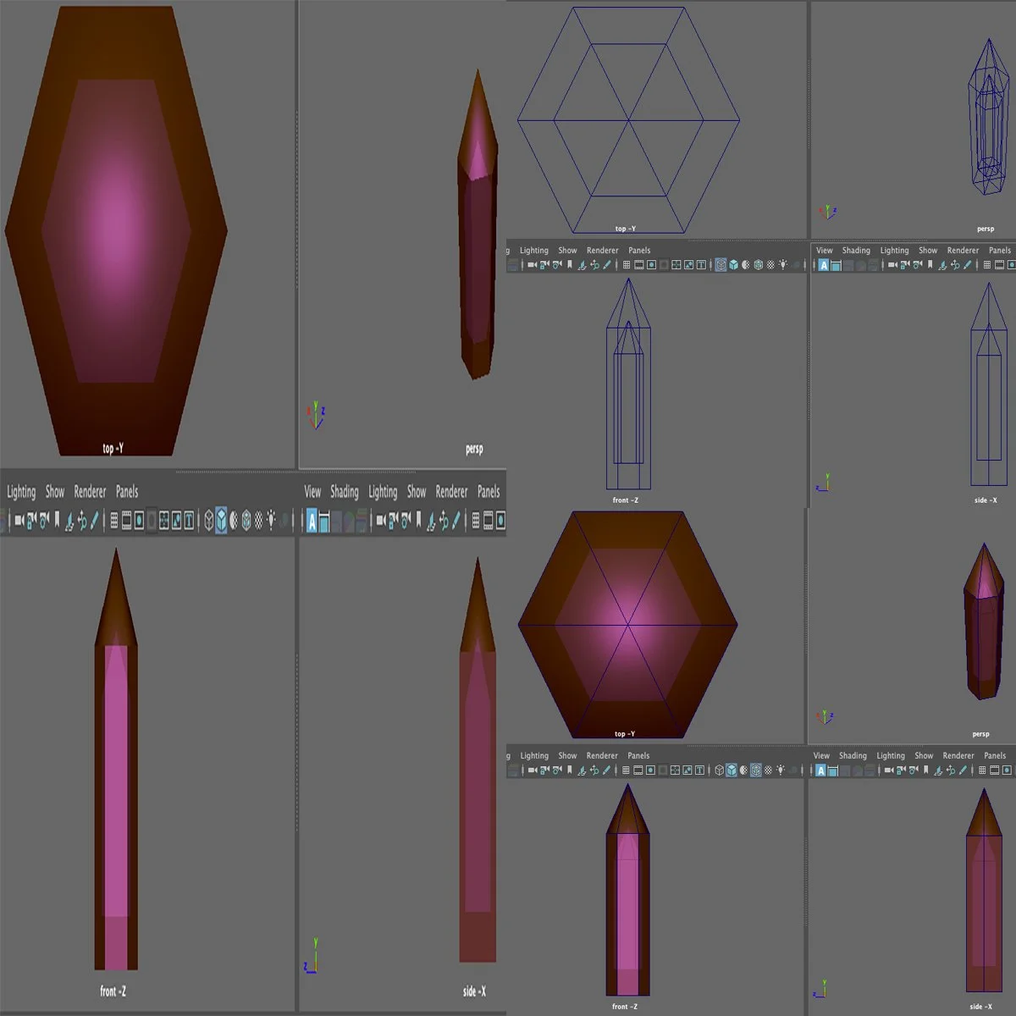Viewport: 1016px width, 1016px height.
Task: Toggle highlighted smooth shade cube, large front -Z toolbar
Action: pos(221,520)
